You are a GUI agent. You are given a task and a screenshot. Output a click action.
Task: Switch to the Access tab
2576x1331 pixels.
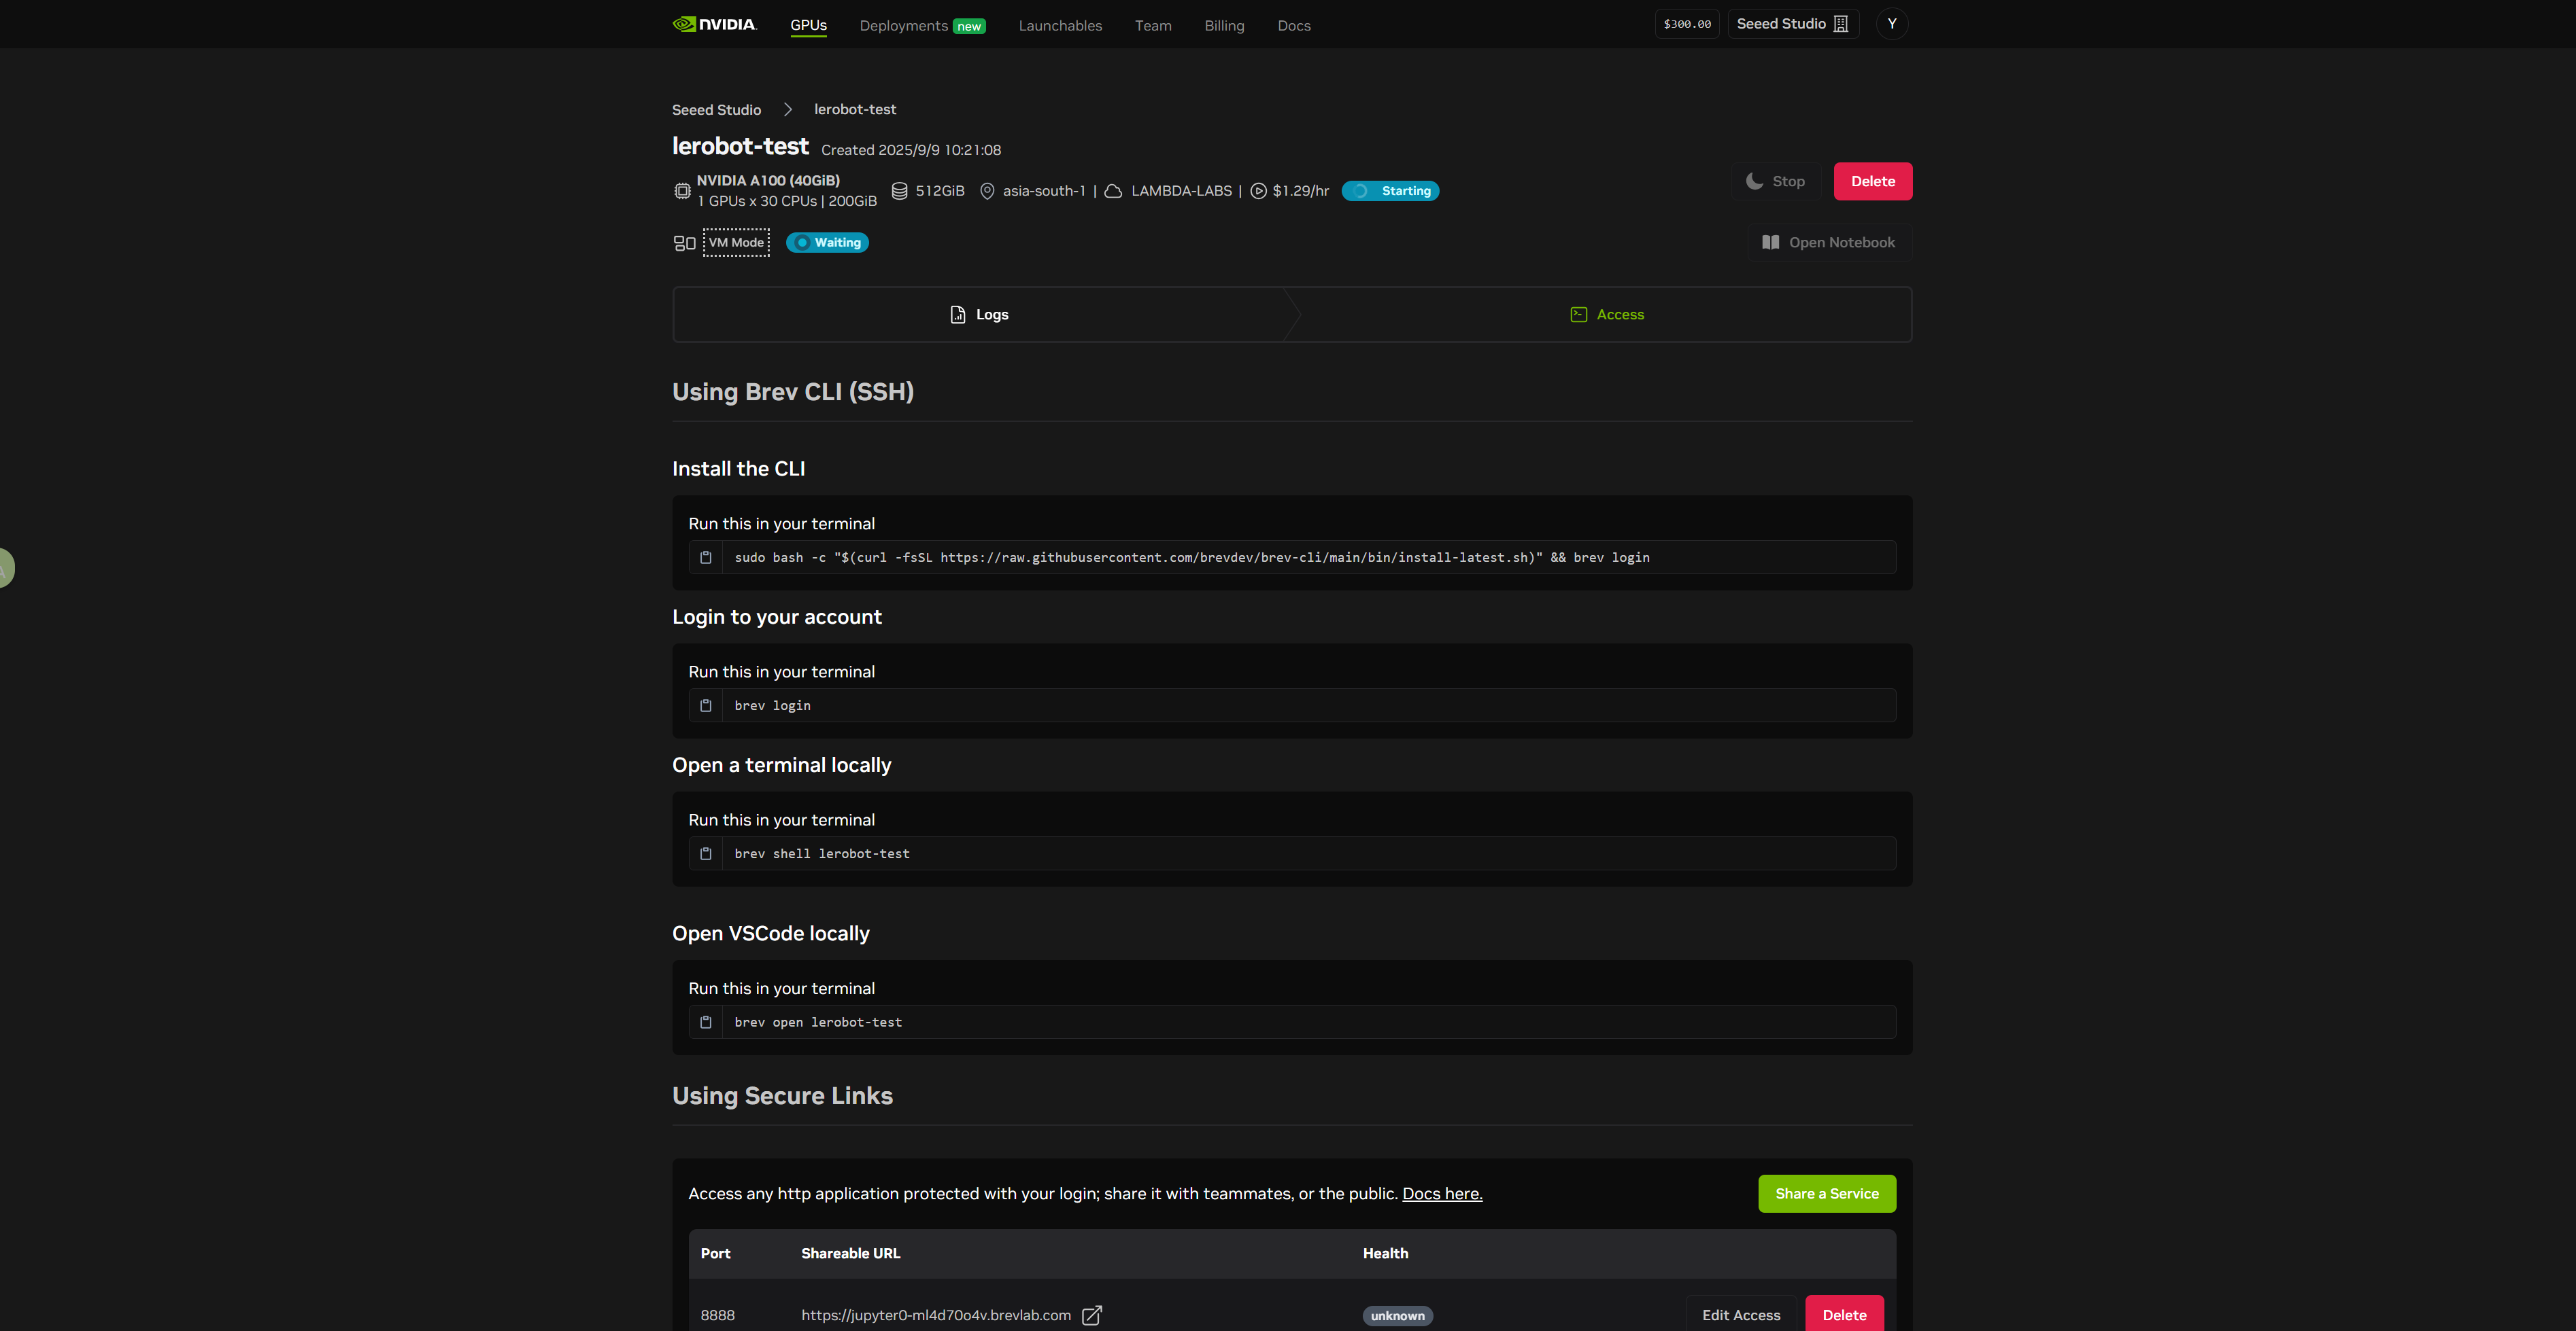coord(1606,315)
